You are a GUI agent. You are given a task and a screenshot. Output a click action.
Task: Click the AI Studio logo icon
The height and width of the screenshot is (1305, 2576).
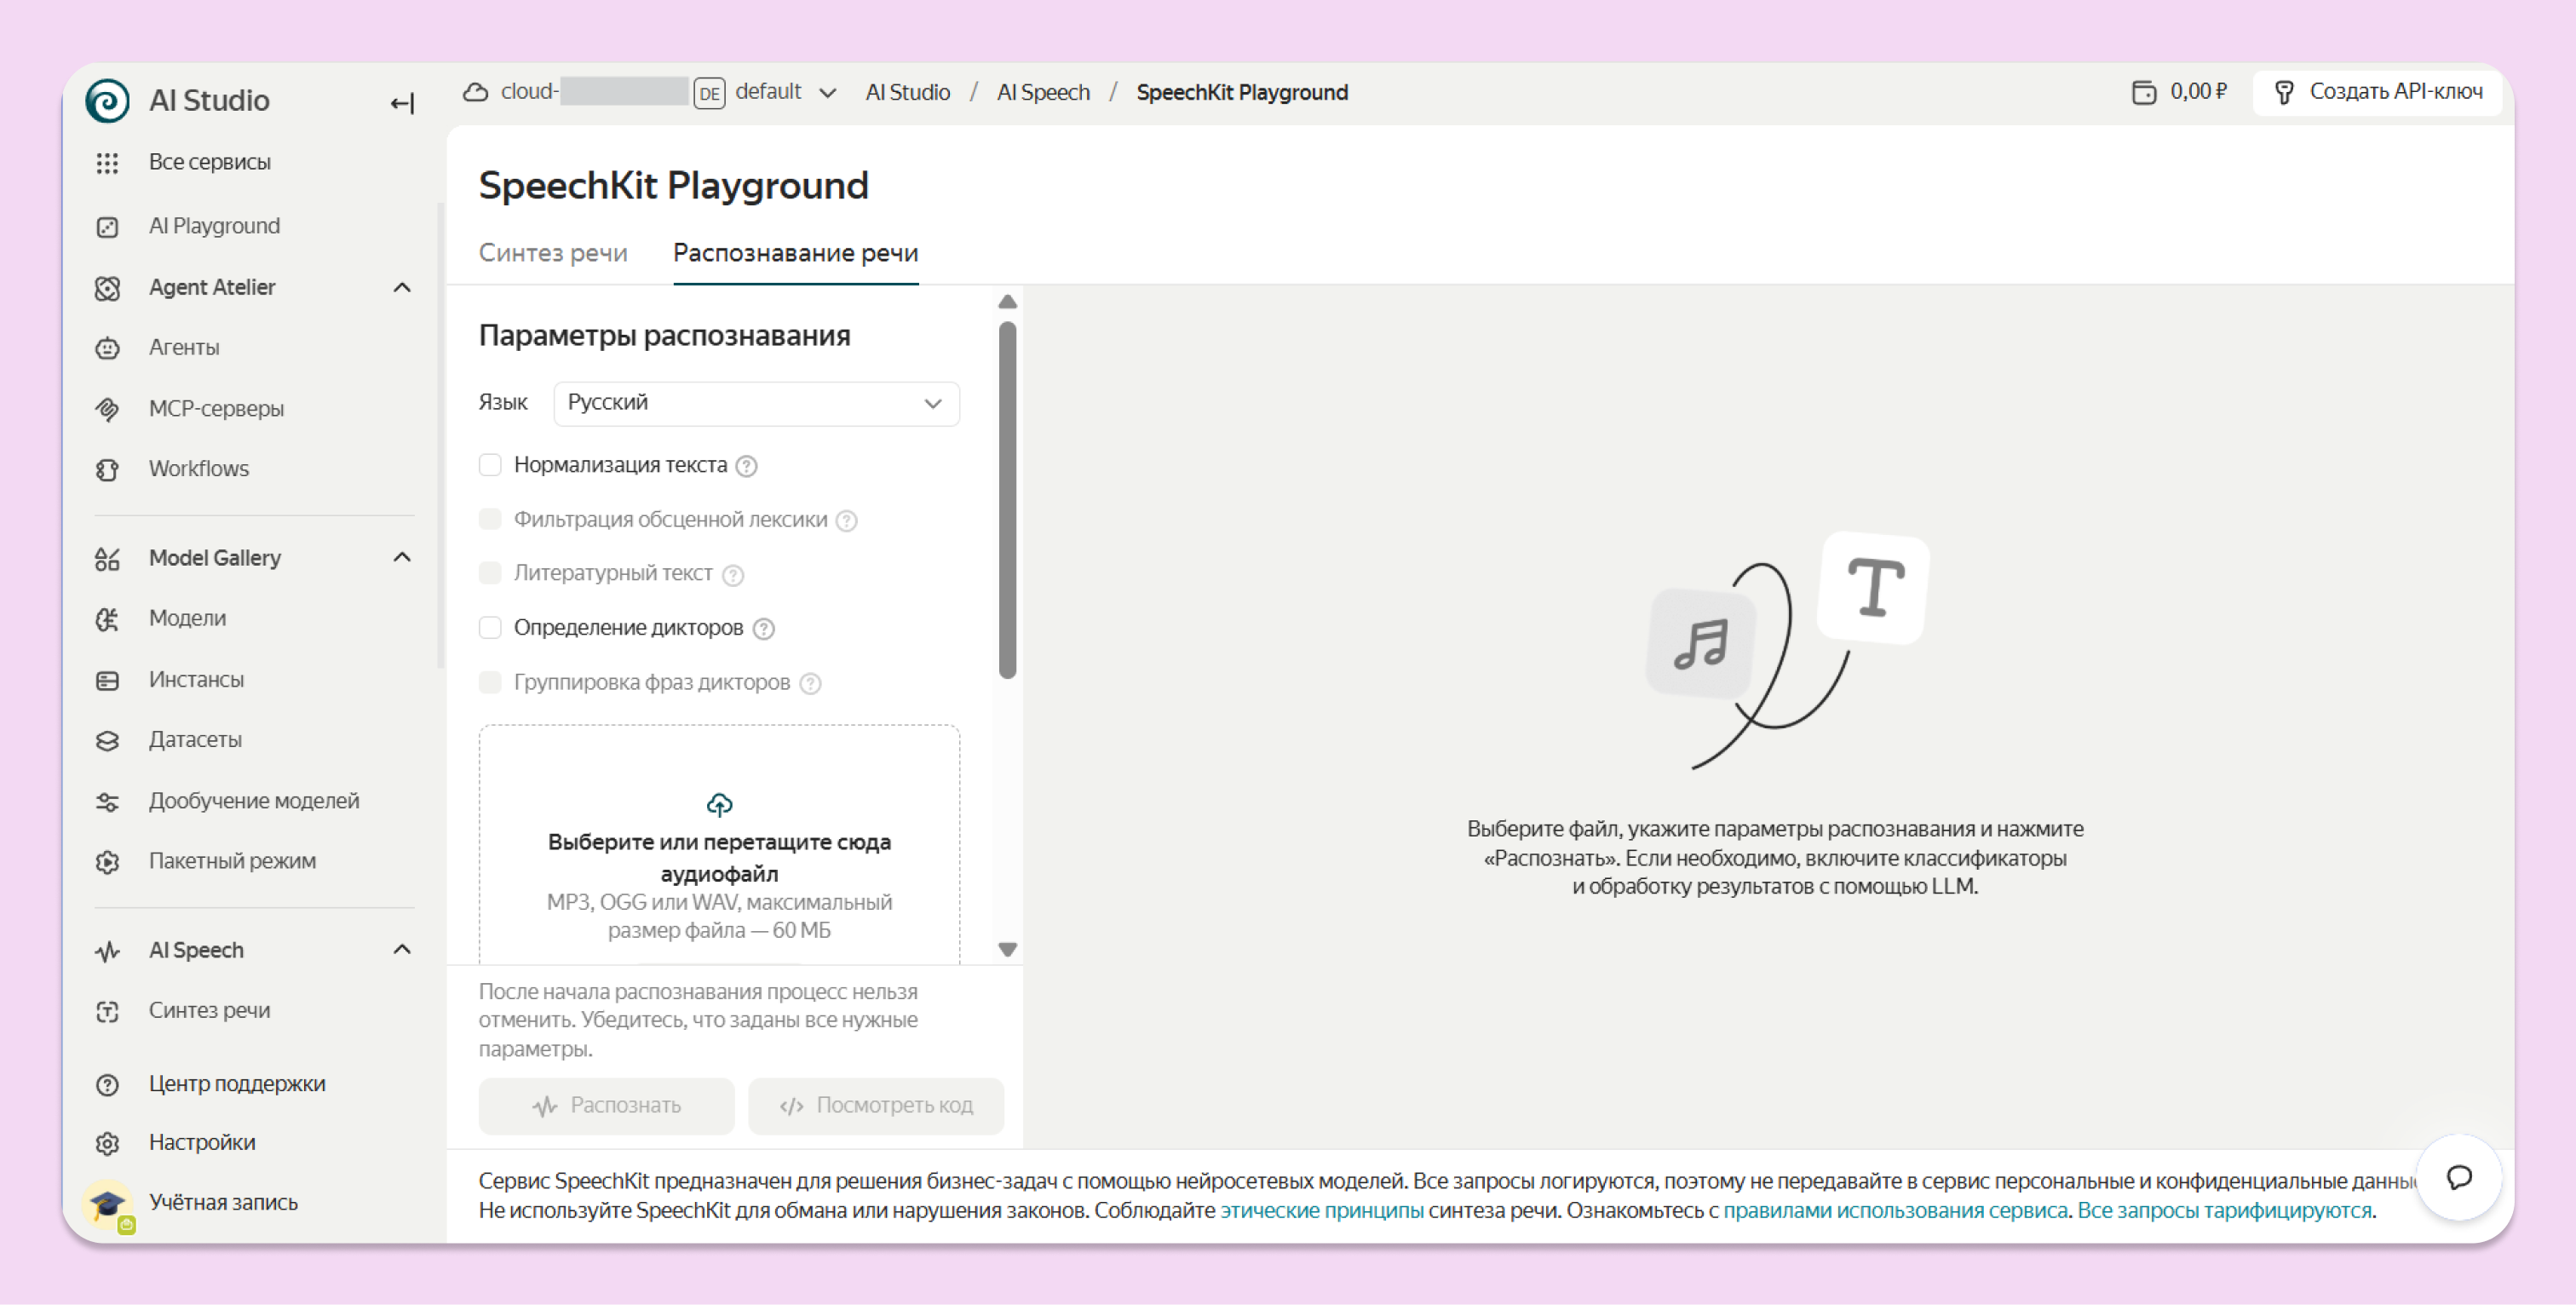[x=107, y=100]
